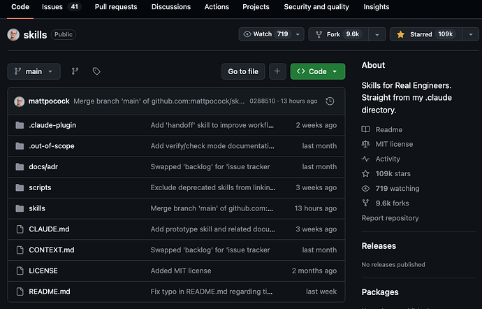Toggle the Starred button
Screen dimensions: 482x309
click(x=425, y=34)
